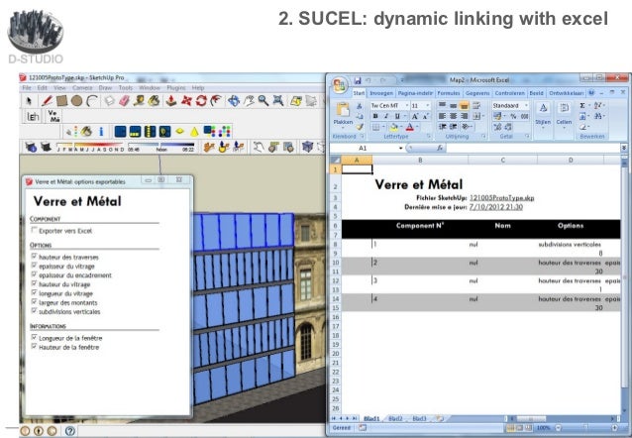Activate the Zoom magnifier tool
Image resolution: width=632 pixels, height=438 pixels.
coord(263,101)
